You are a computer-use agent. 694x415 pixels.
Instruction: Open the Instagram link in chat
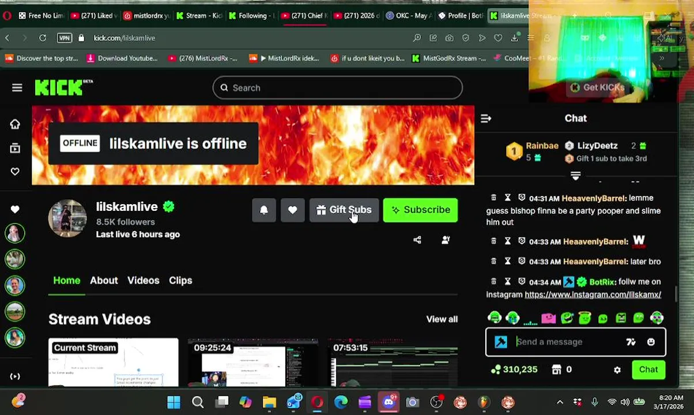[593, 295]
